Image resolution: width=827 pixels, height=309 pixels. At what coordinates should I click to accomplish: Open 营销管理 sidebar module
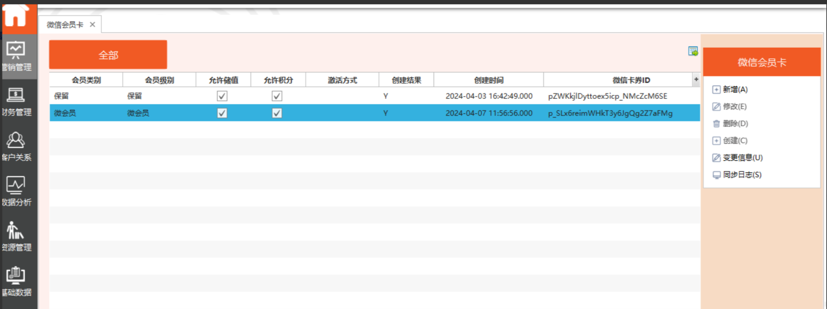(17, 56)
